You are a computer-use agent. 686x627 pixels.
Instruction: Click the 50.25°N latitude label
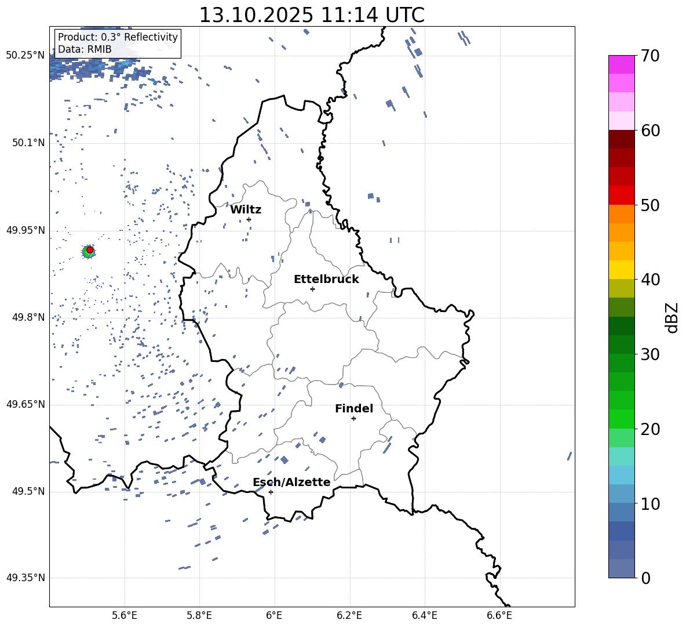click(25, 56)
